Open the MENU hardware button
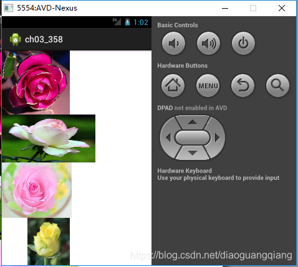Screen dimensions: 298x267 208,85
